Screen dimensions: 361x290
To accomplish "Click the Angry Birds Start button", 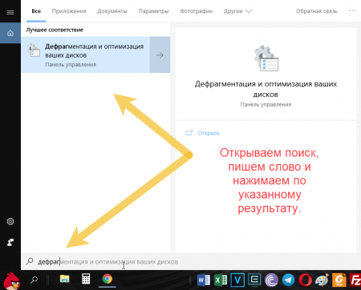I will (11, 280).
